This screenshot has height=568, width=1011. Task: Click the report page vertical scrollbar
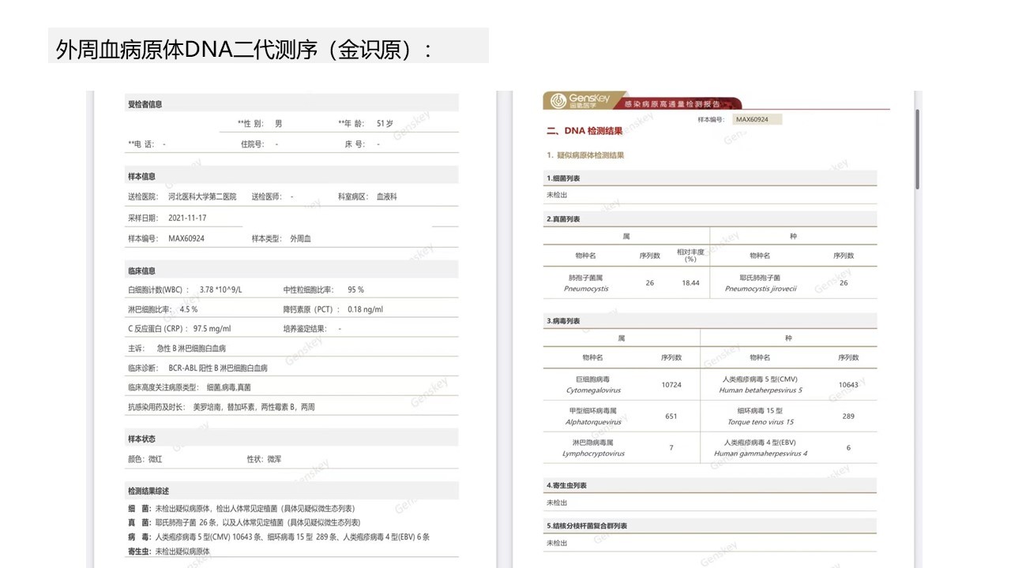[x=917, y=148]
